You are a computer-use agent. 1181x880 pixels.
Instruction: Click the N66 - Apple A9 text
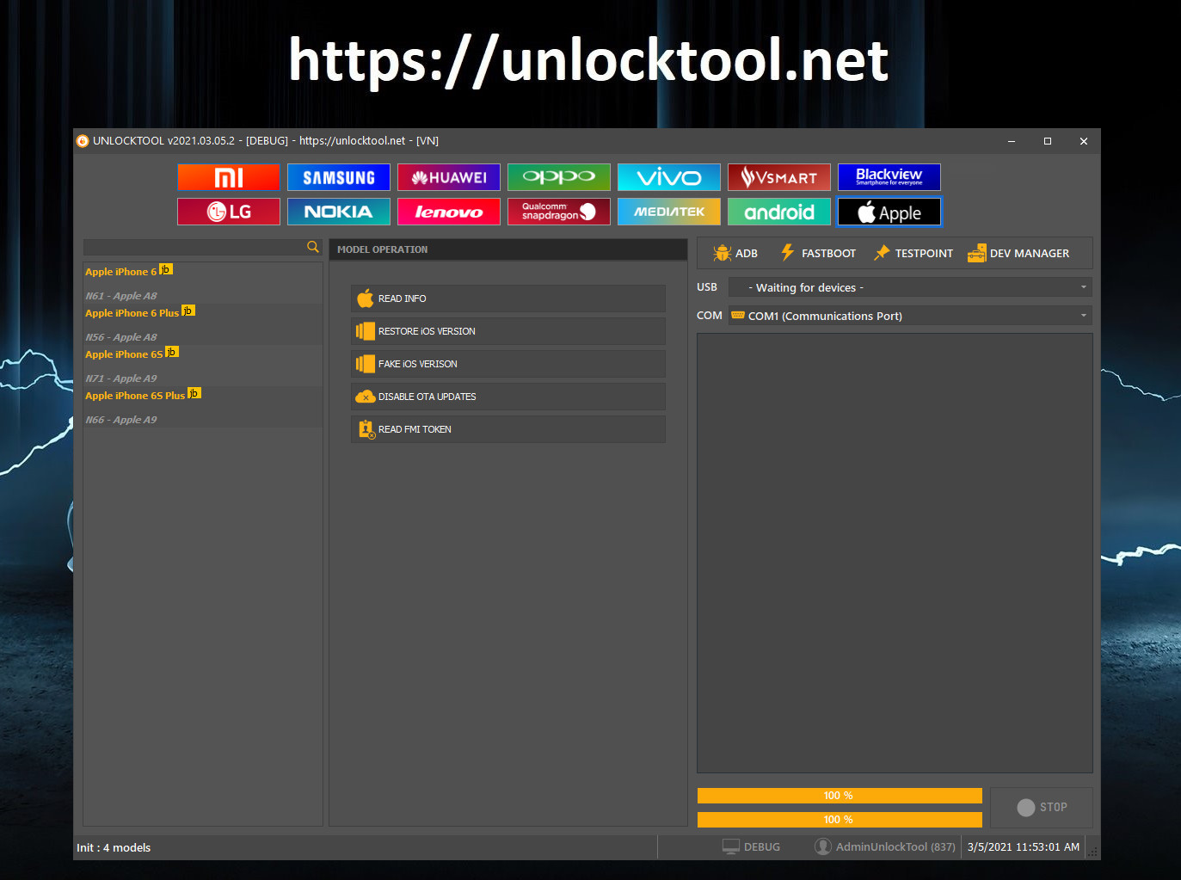point(121,420)
